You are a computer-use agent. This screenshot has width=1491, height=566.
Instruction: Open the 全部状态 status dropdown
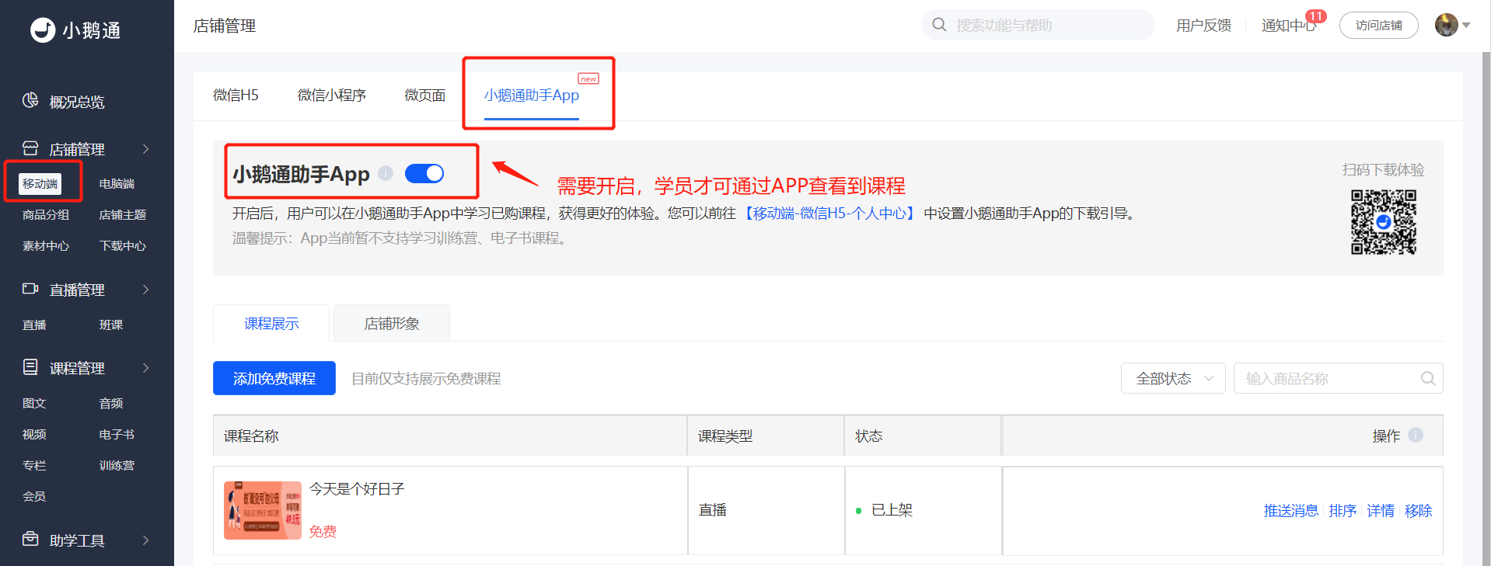(x=1173, y=378)
